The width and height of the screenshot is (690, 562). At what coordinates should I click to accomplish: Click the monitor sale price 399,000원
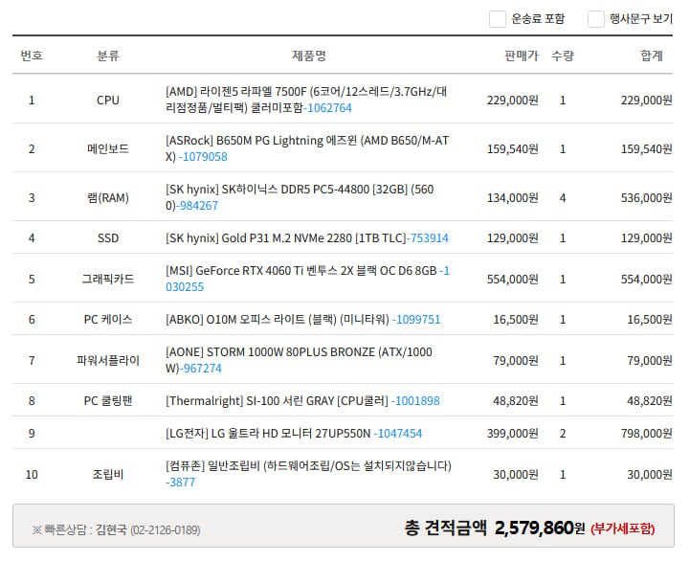click(513, 434)
